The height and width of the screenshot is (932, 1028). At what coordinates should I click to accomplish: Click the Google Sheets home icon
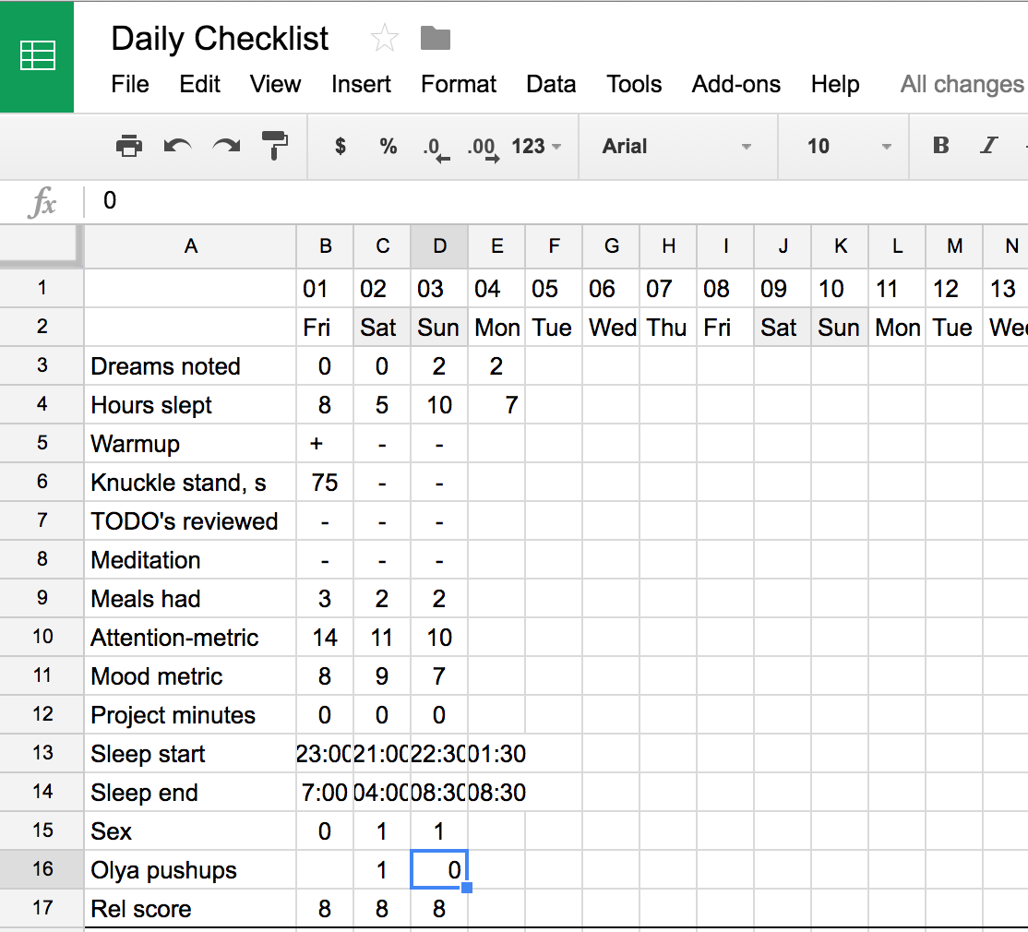(37, 56)
